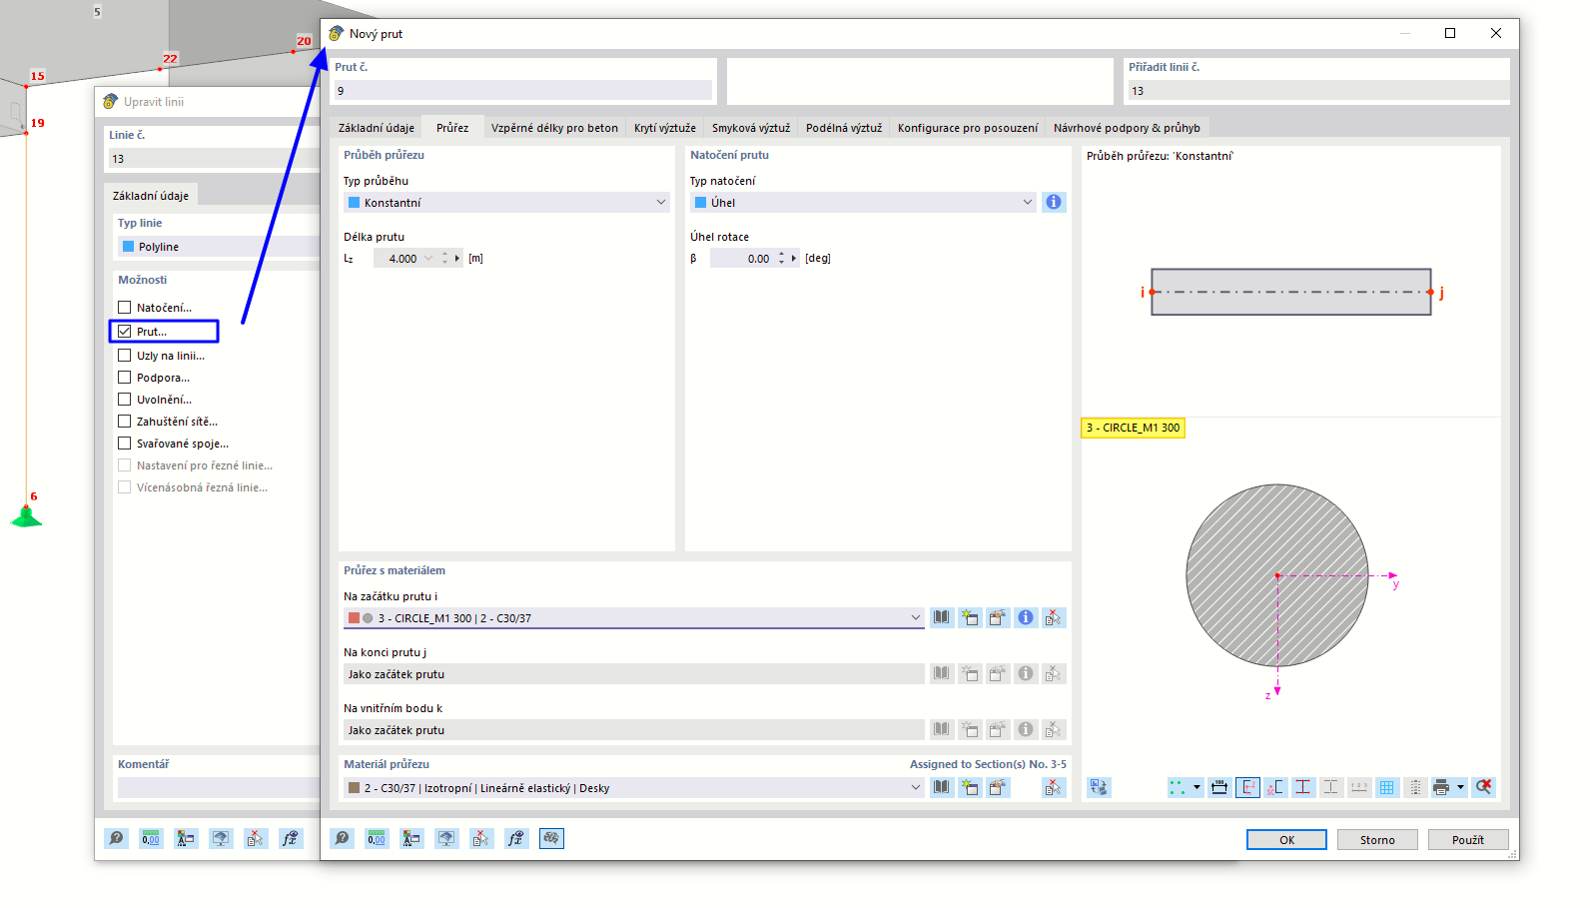Enable the Podpora checkbox

(125, 378)
